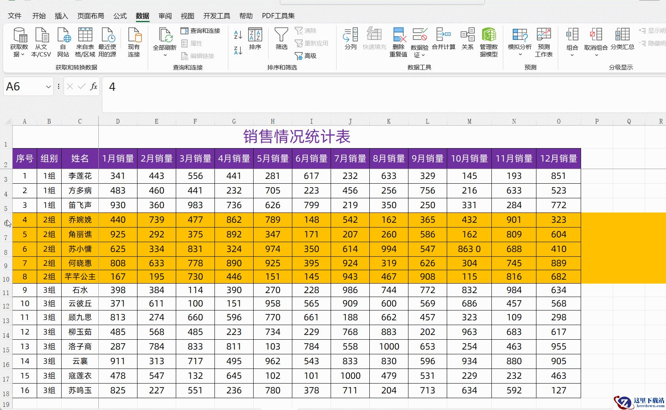
Task: Toggle the 筛选 filter funnel
Action: (x=281, y=39)
